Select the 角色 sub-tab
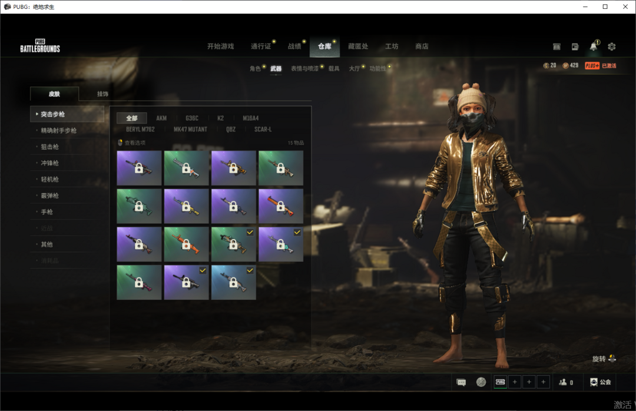The width and height of the screenshot is (636, 411). point(255,68)
